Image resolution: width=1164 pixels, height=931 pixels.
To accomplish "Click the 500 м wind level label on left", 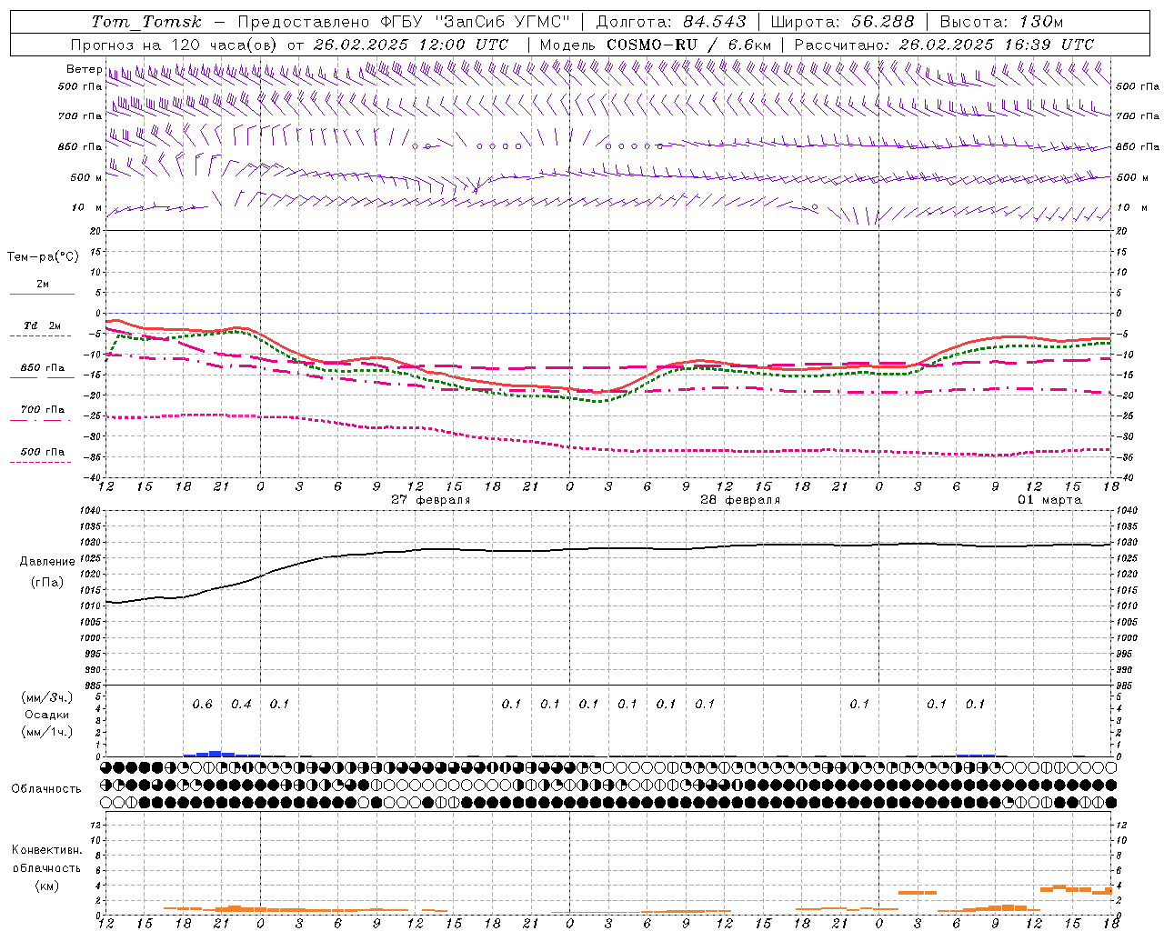I will tap(86, 177).
